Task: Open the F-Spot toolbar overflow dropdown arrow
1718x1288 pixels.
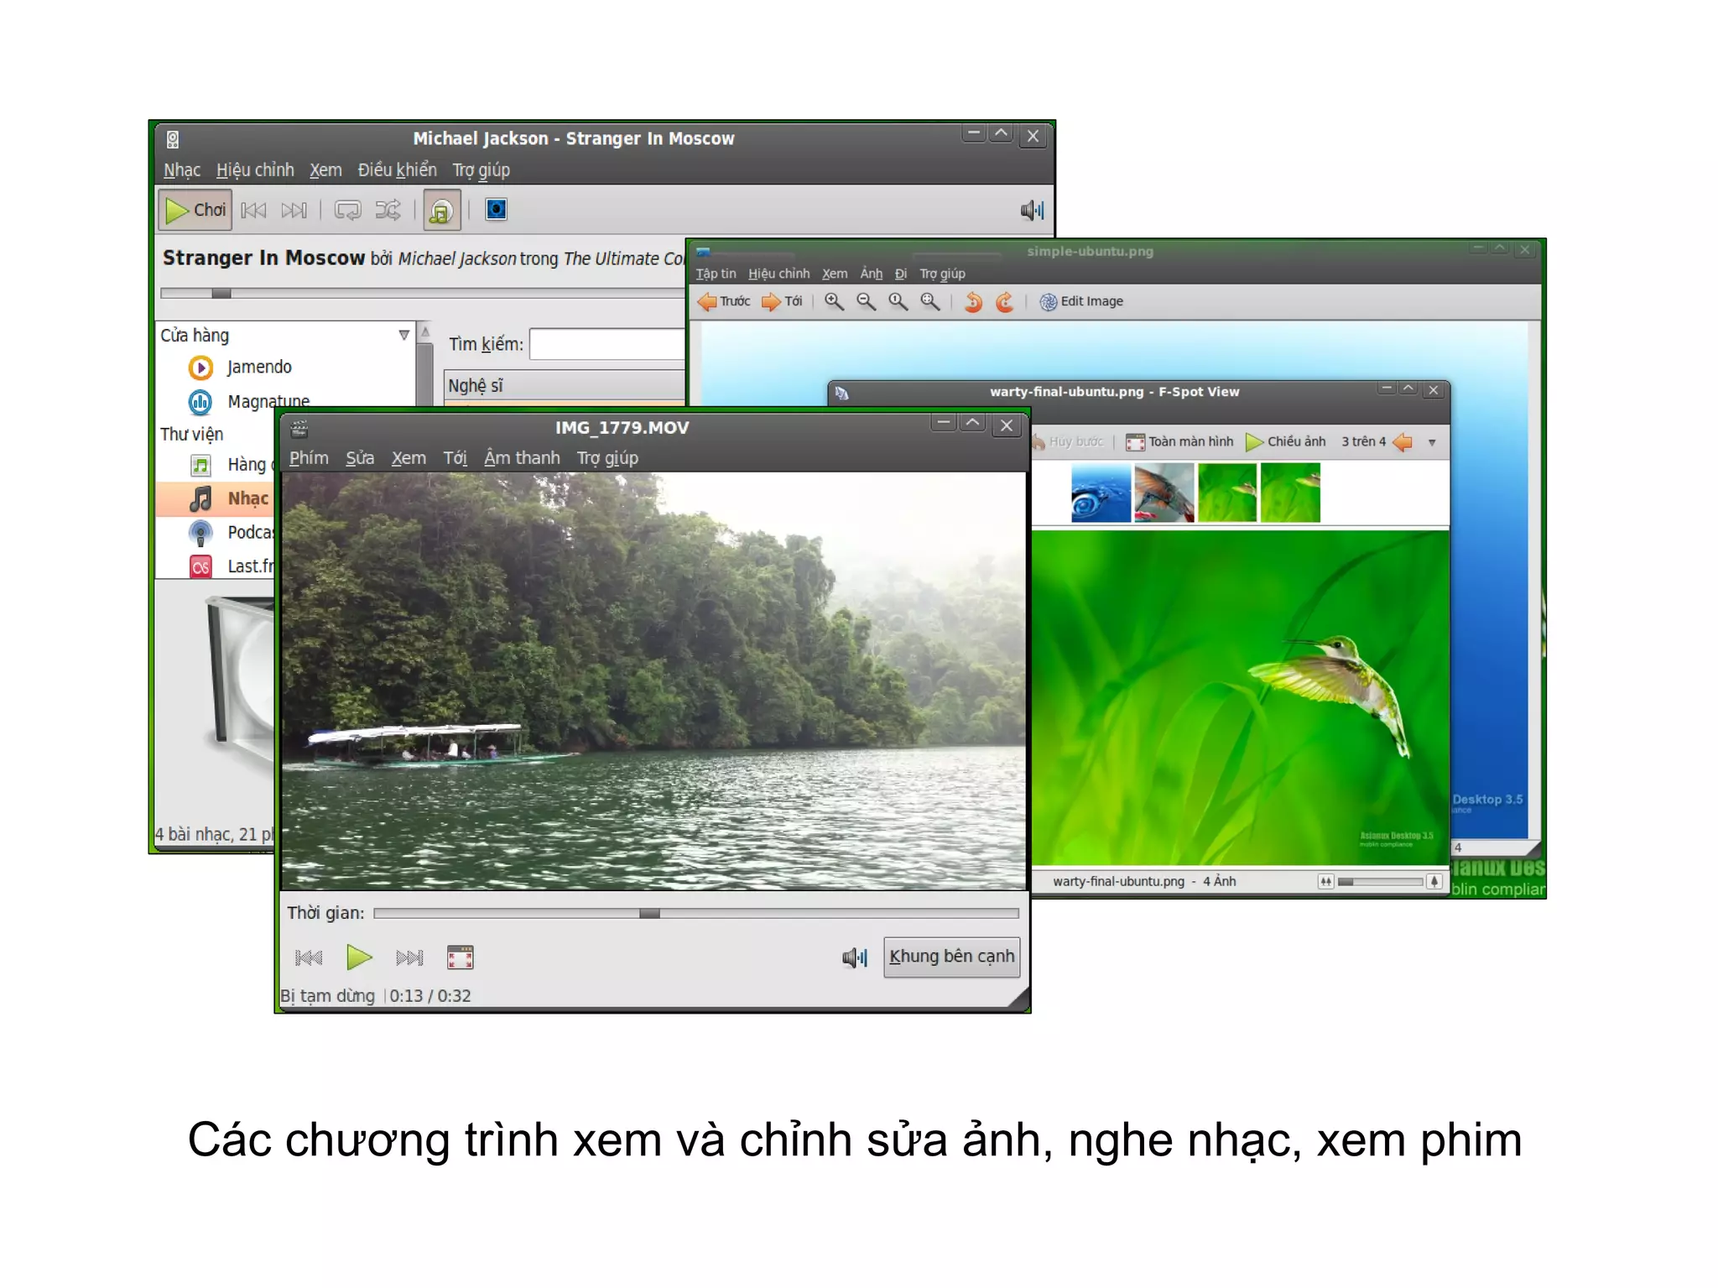Action: (1432, 442)
